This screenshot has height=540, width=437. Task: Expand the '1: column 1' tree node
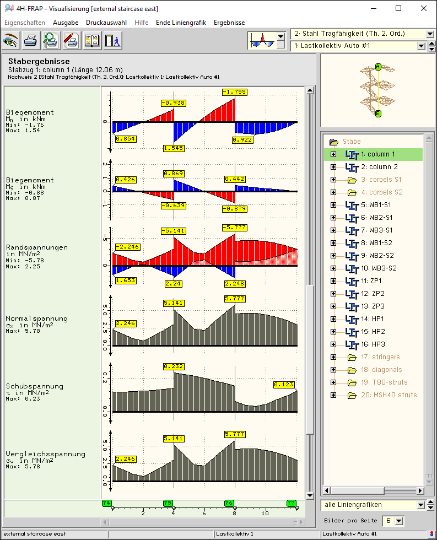click(333, 154)
